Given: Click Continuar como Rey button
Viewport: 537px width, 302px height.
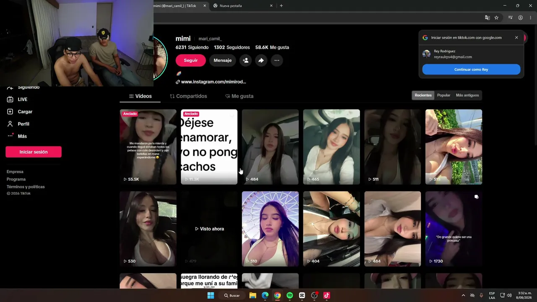Looking at the screenshot, I should pos(471,70).
